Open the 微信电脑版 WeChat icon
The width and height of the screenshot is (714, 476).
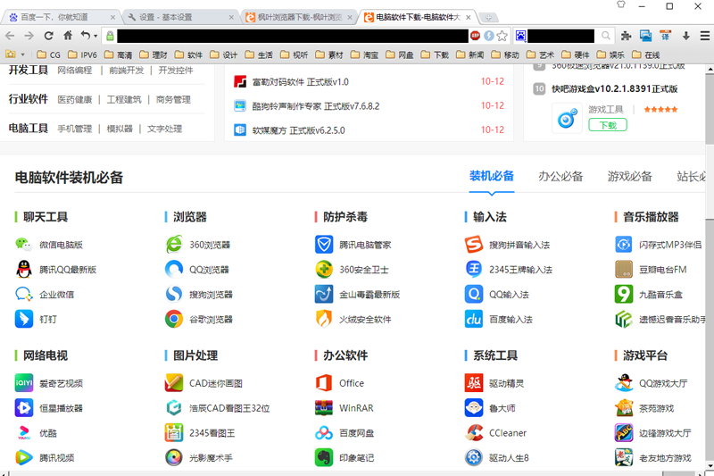point(23,244)
